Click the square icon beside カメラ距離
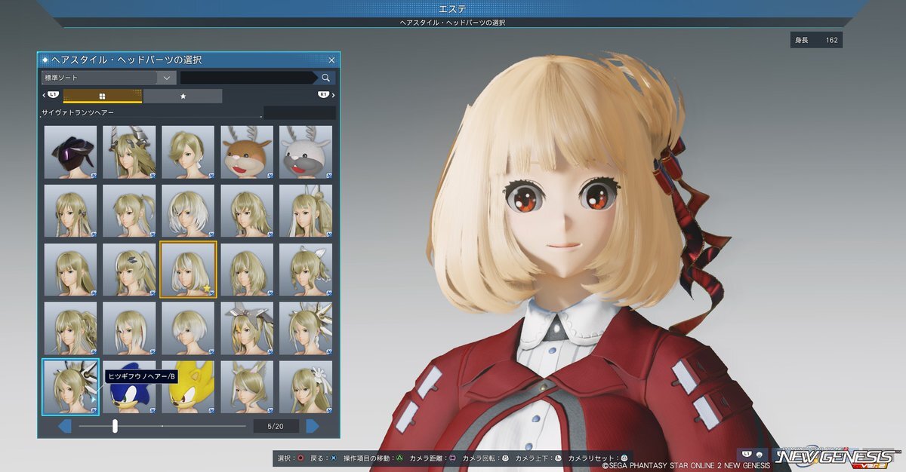The width and height of the screenshot is (906, 472). (x=452, y=458)
